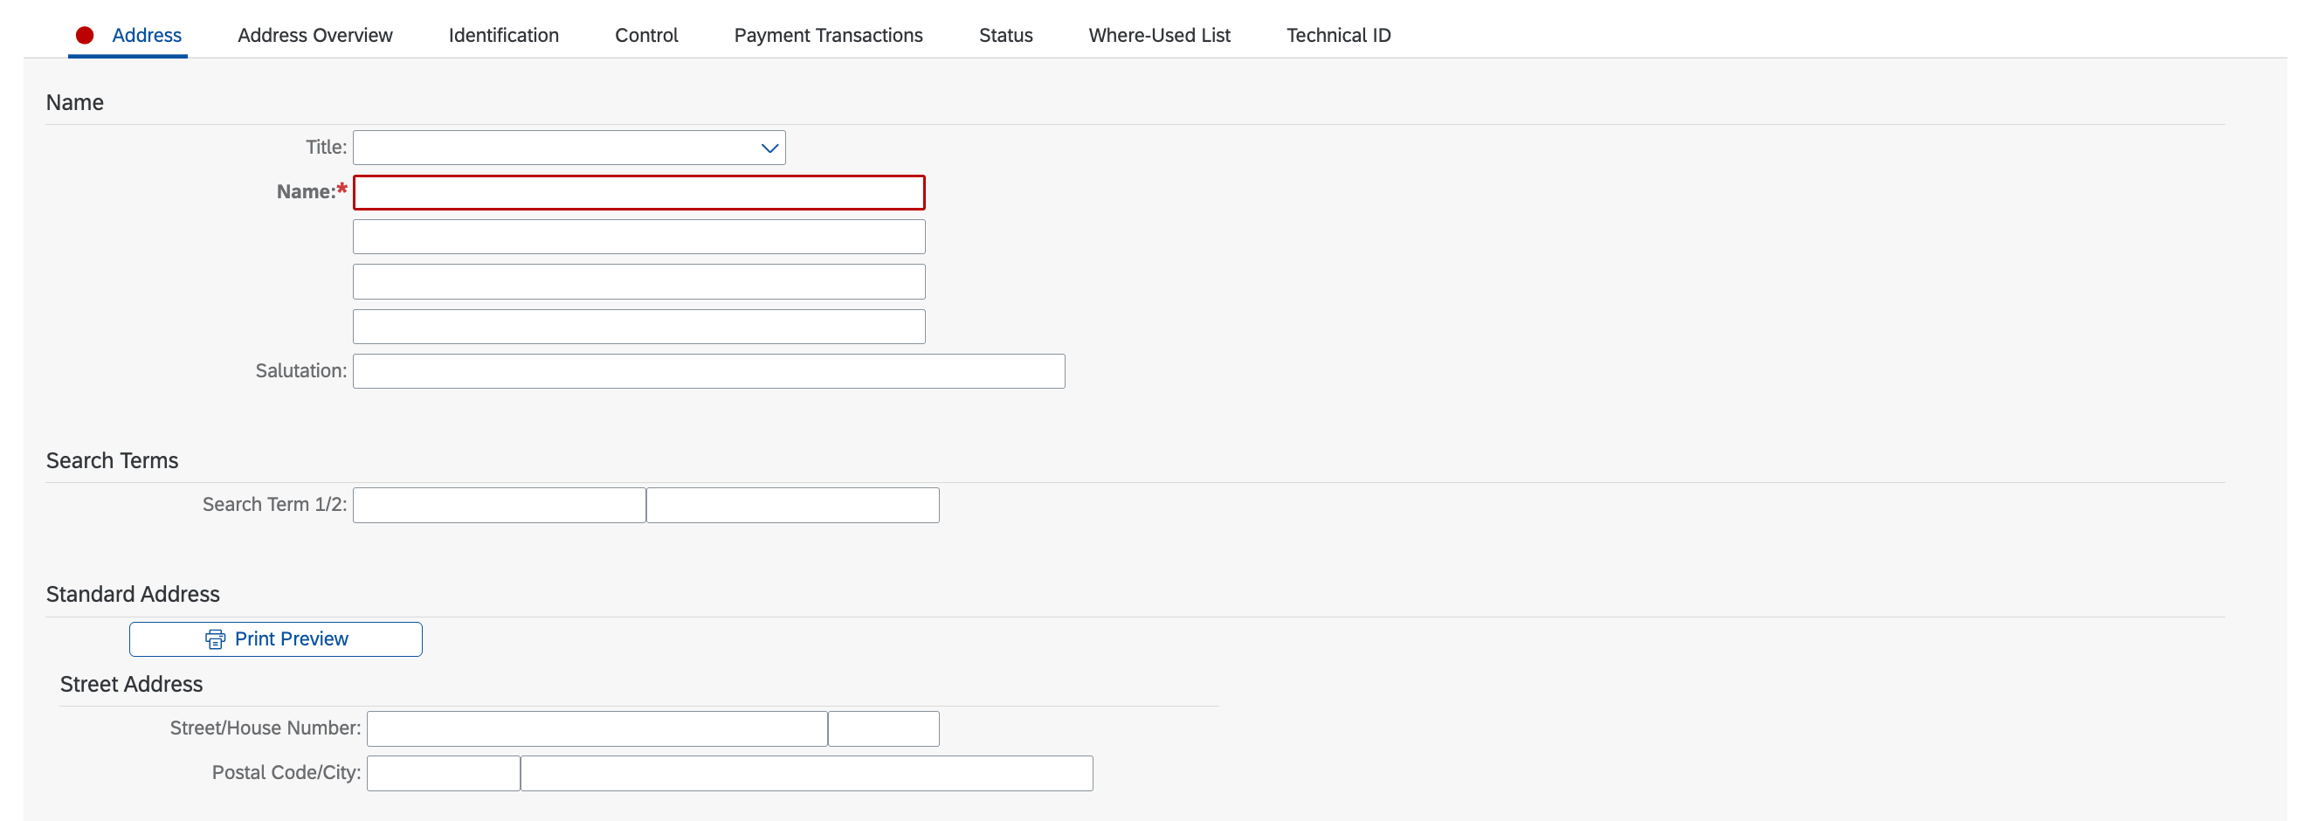Click the 'Salutation:' label
This screenshot has width=2311, height=821.
300,370
